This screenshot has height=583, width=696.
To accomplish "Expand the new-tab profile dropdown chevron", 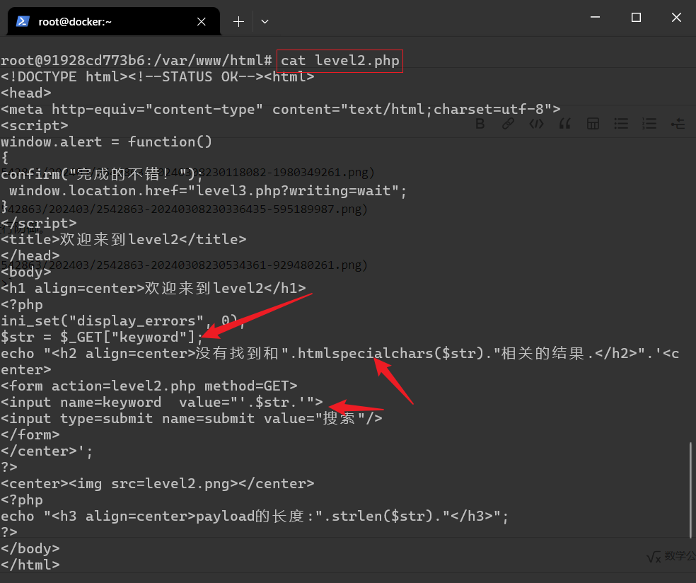I will tap(265, 21).
